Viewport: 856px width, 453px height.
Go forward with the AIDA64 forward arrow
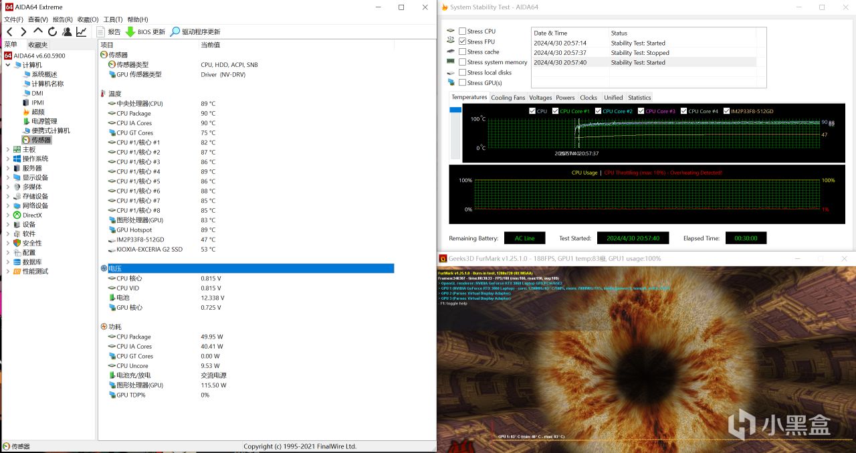click(x=23, y=31)
